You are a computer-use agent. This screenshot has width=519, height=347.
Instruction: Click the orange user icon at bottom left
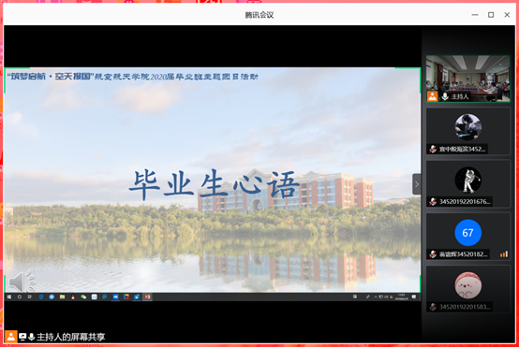(x=11, y=337)
